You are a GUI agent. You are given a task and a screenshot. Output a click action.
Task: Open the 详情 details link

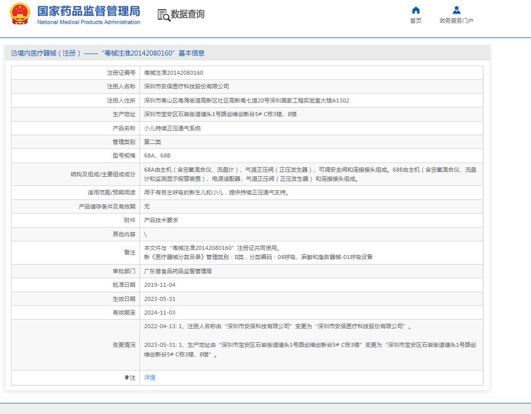click(x=150, y=378)
